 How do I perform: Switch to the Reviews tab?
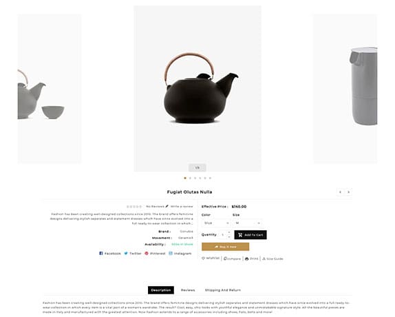tap(188, 290)
